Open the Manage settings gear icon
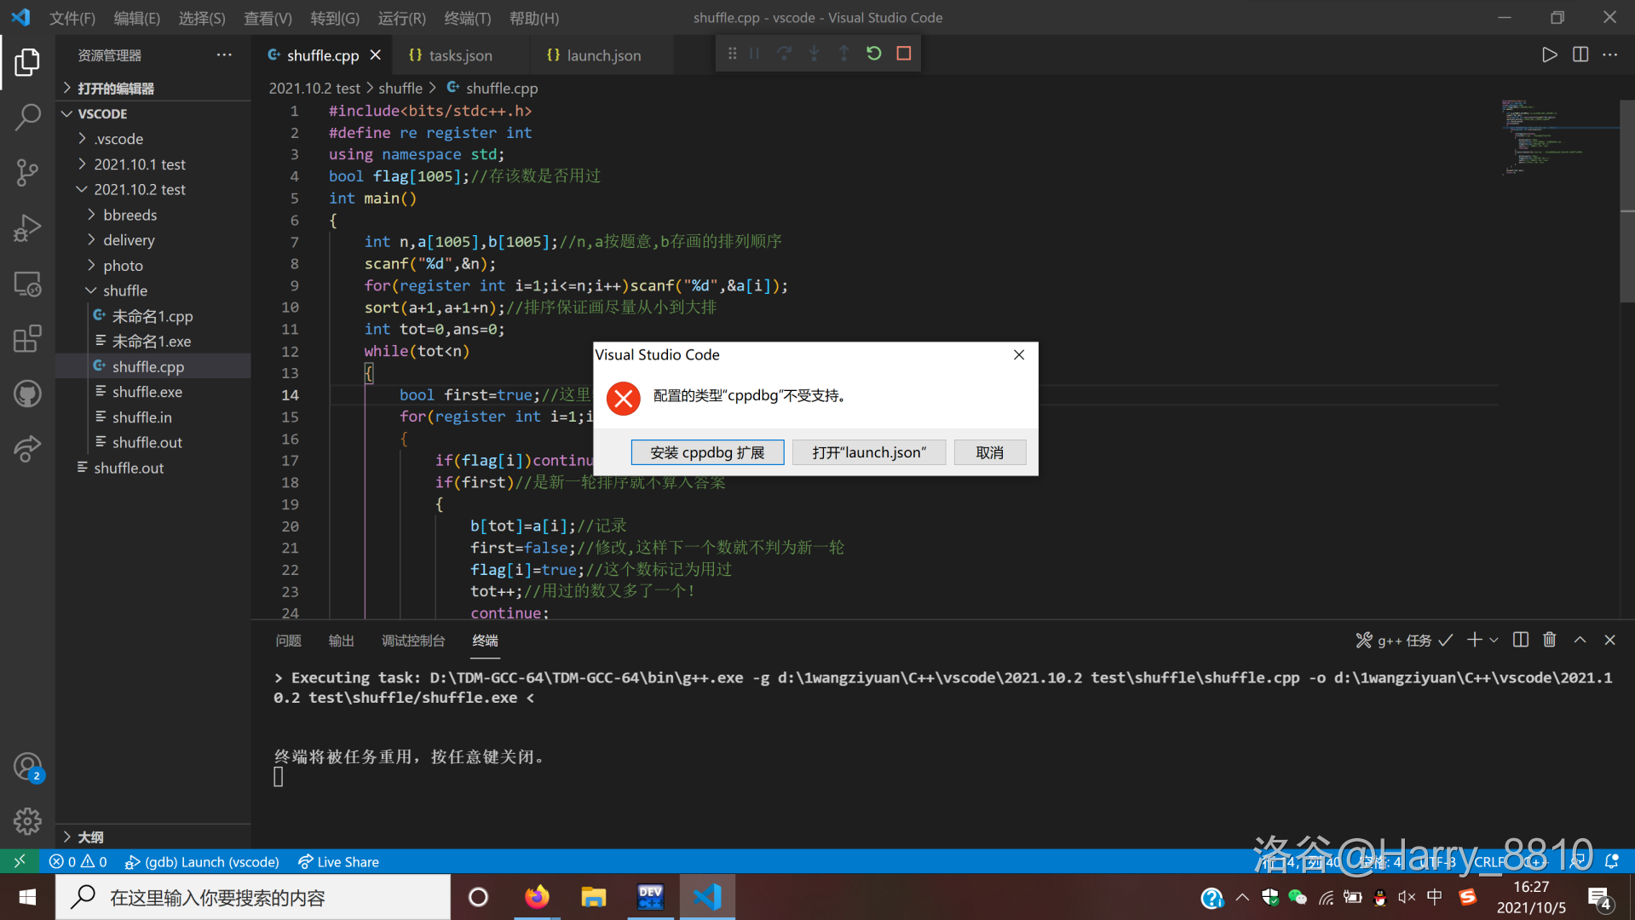Viewport: 1635px width, 920px height. [x=27, y=821]
